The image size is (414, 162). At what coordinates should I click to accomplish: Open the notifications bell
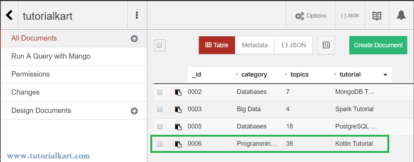(x=401, y=15)
